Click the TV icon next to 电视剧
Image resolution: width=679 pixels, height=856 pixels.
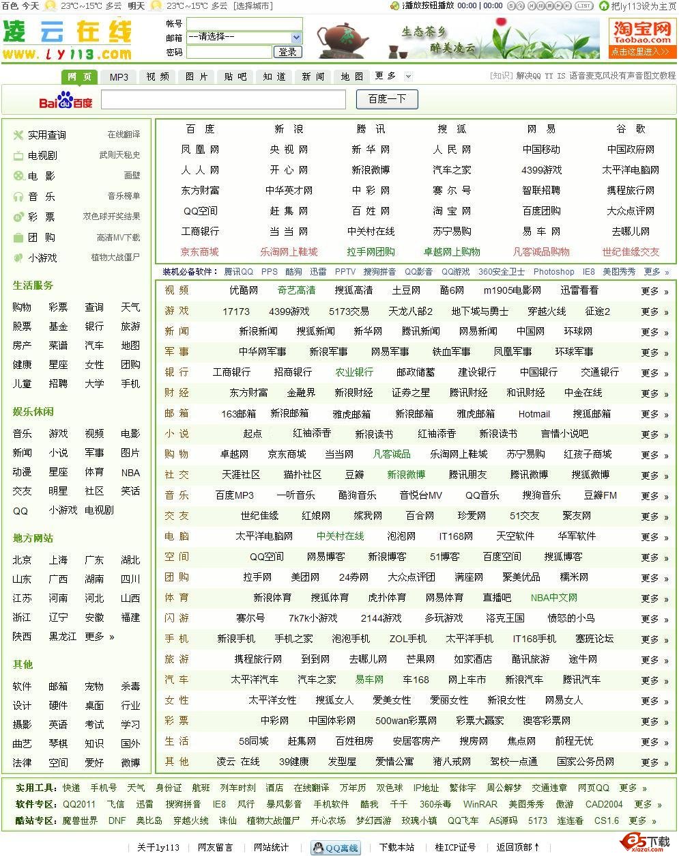coord(18,156)
